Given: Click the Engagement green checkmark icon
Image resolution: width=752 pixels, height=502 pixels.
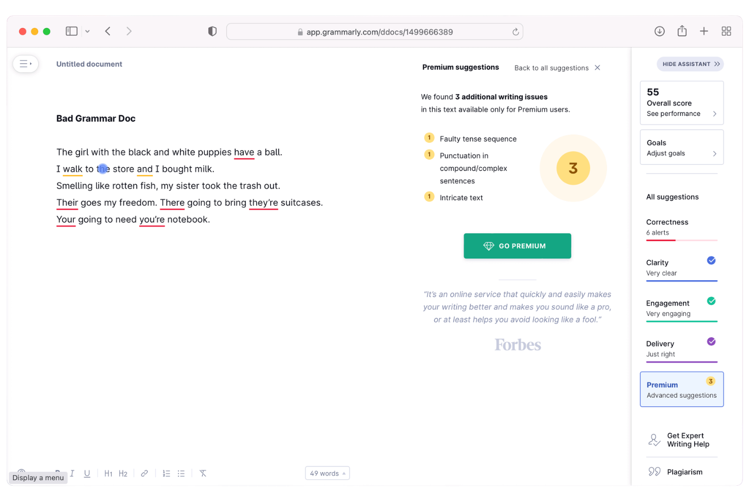Looking at the screenshot, I should pos(711,301).
